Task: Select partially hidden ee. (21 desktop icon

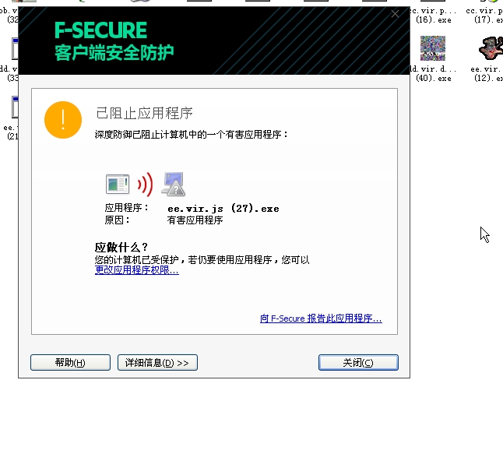Action: coord(10,118)
